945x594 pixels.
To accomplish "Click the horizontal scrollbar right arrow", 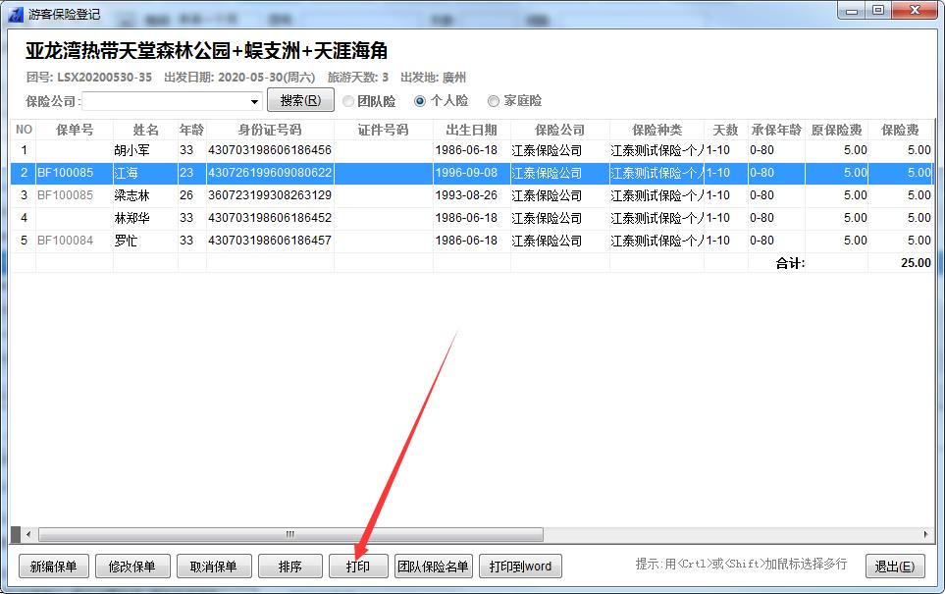I will [x=927, y=535].
